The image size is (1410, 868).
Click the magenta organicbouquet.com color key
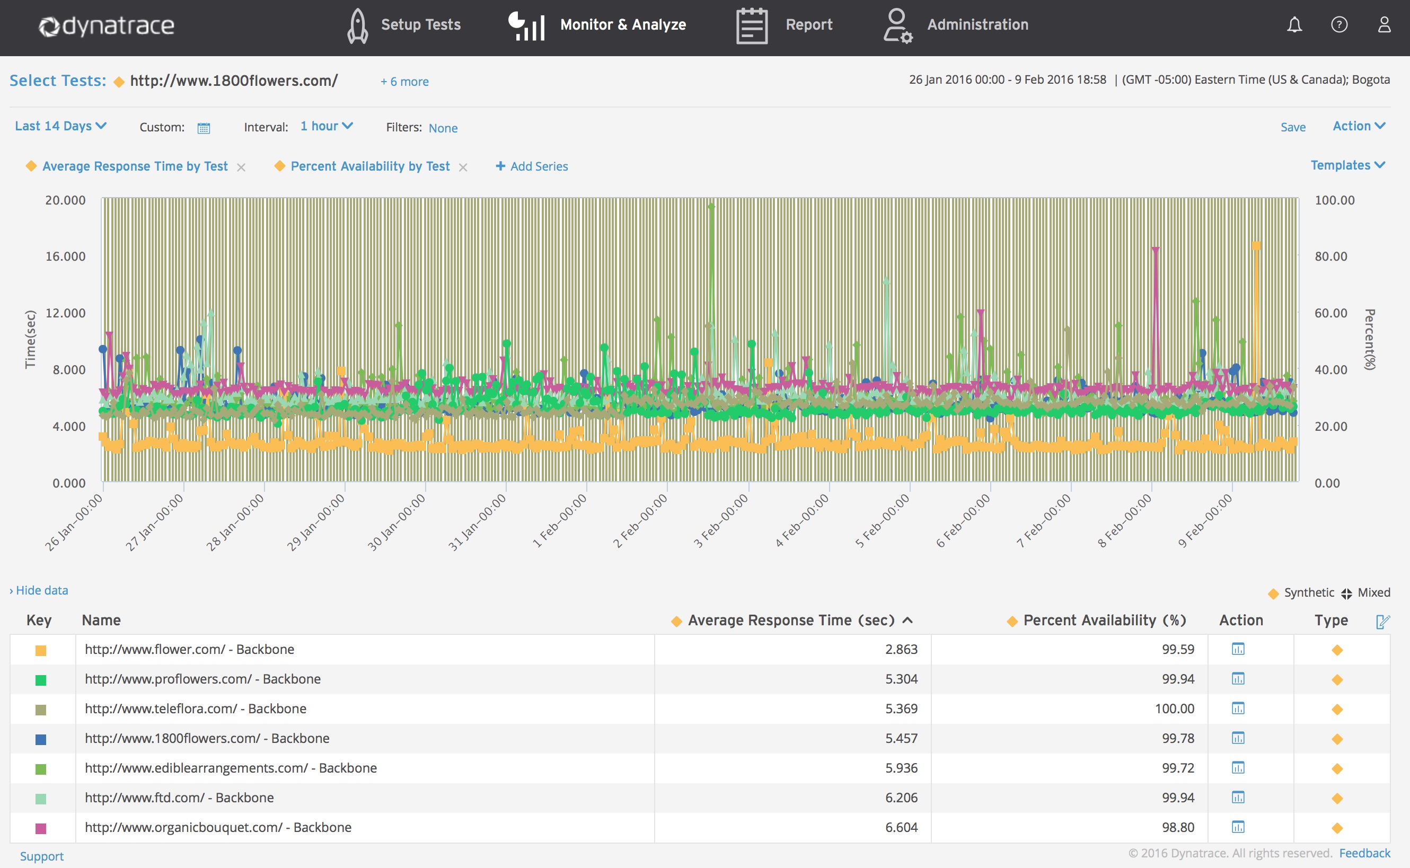(x=41, y=828)
